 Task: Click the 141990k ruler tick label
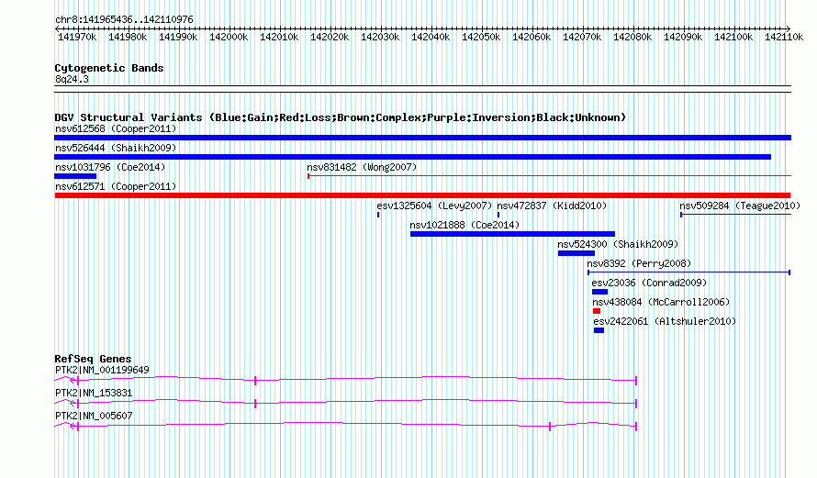click(x=178, y=38)
